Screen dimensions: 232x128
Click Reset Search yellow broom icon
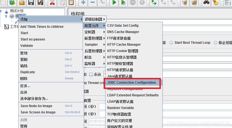216,2
